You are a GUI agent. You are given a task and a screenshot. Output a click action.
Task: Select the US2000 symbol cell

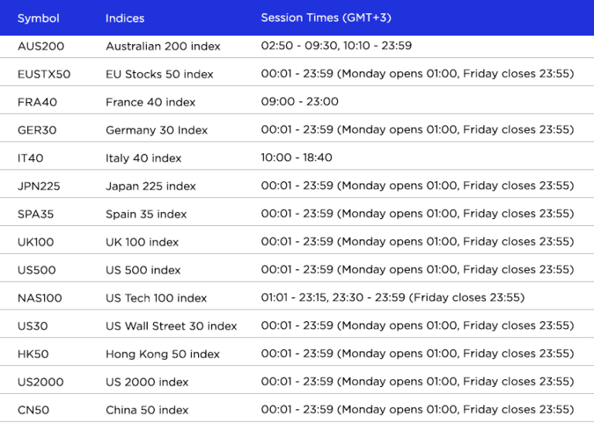tap(40, 382)
